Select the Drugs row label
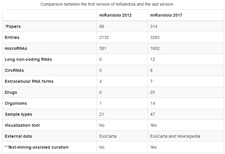Image resolution: width=225 pixels, height=154 pixels. pos(11,92)
